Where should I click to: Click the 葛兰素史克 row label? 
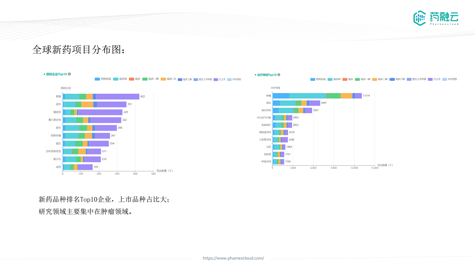(55, 120)
